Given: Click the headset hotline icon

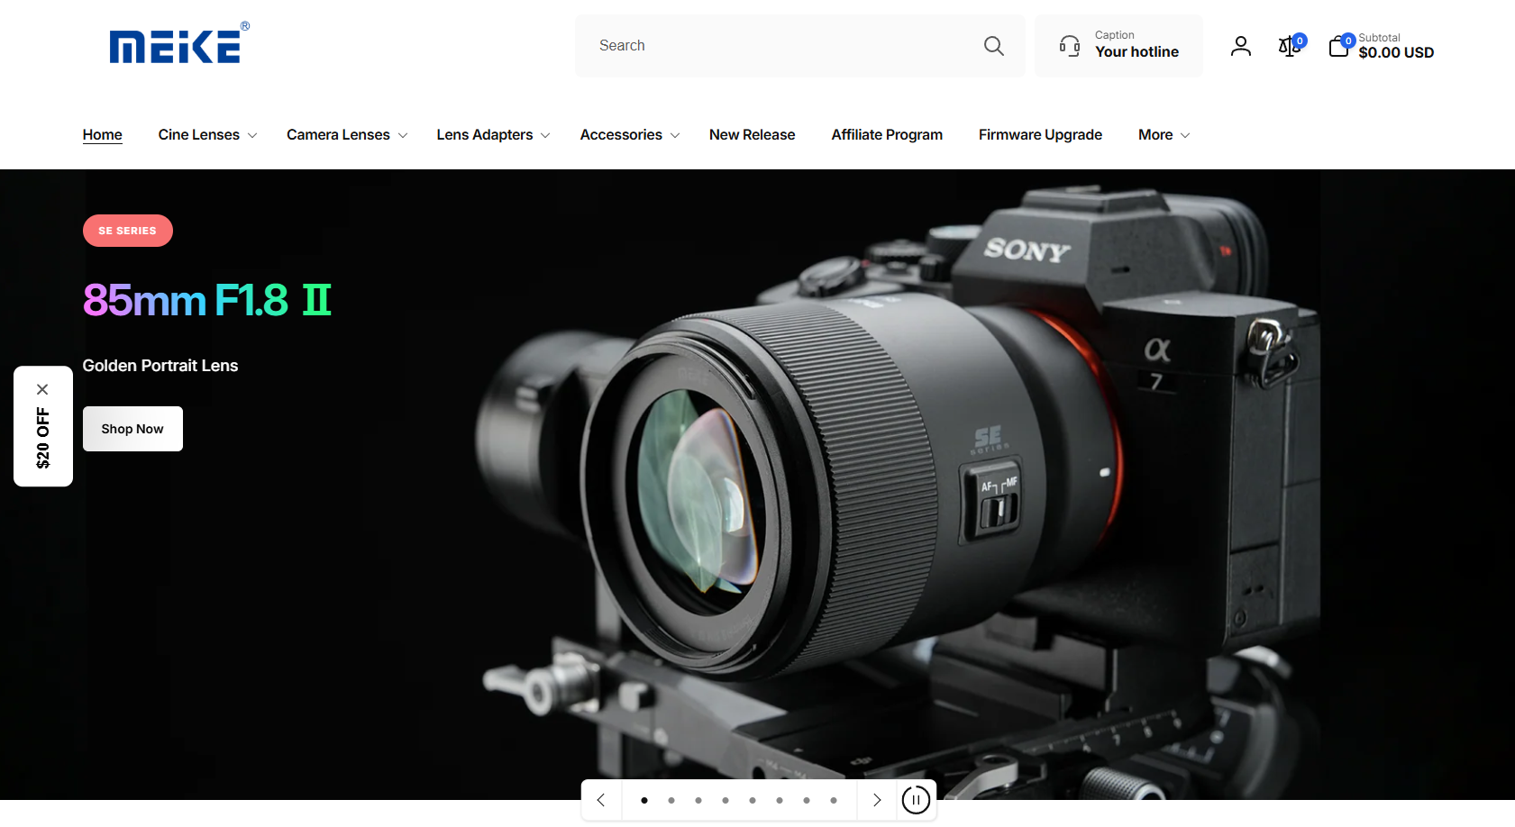Looking at the screenshot, I should (1070, 46).
